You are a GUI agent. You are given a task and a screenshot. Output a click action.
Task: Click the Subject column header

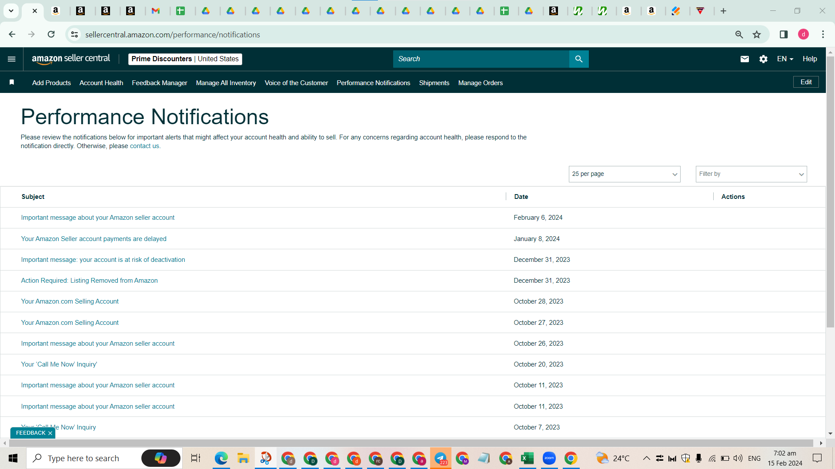(x=33, y=197)
